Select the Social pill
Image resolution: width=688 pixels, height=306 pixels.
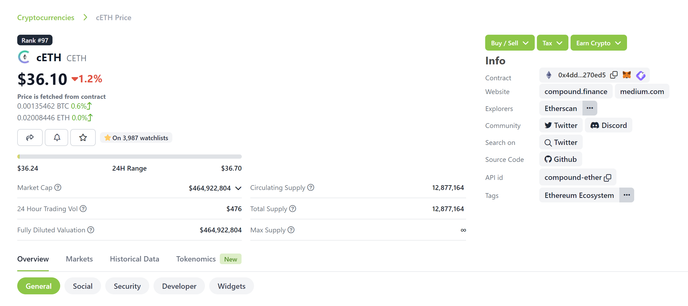[x=83, y=286]
